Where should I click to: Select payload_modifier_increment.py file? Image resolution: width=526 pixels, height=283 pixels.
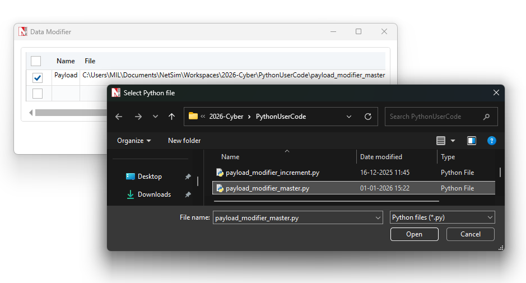tap(272, 173)
